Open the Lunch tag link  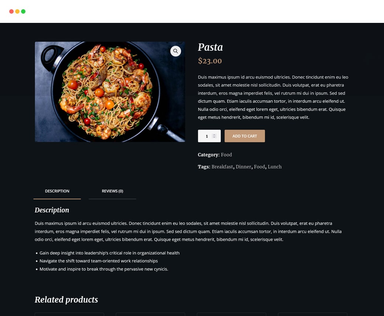(x=275, y=167)
